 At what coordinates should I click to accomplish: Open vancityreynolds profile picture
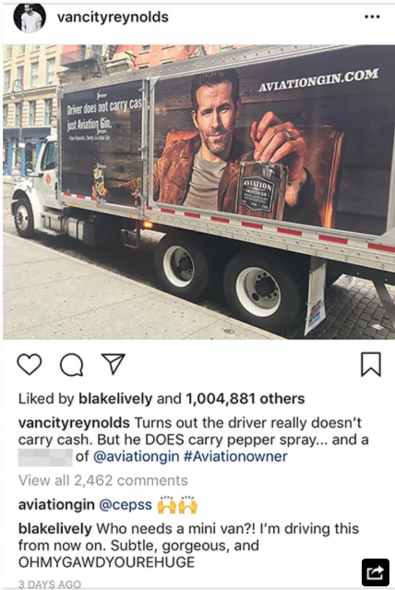tap(30, 17)
